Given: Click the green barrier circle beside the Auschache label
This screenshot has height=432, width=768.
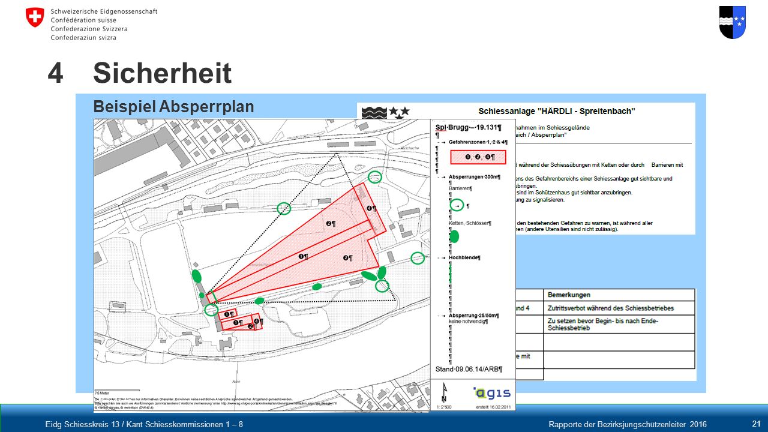Looking at the screenshot, I should click(x=374, y=176).
